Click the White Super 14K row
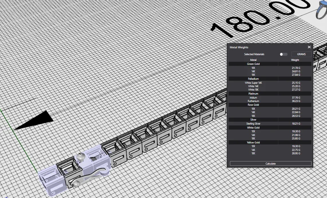The image size is (327, 198). tap(253, 83)
